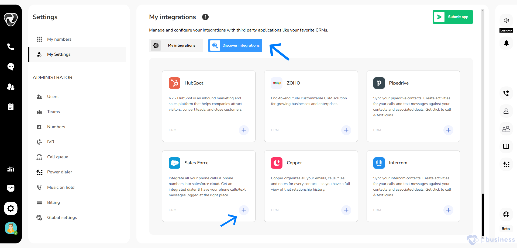Image resolution: width=517 pixels, height=248 pixels.
Task: Switch to the Discover integrations tab
Action: 235,46
